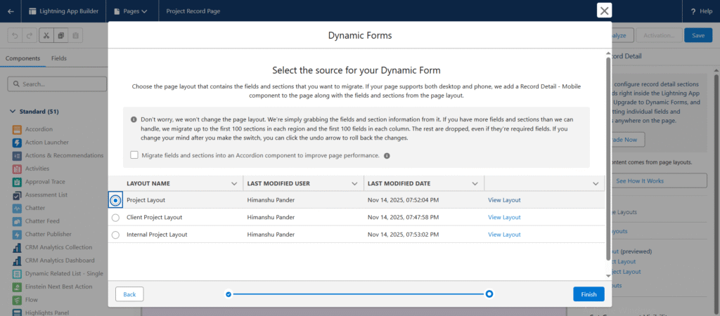Click the CRM Analytics Dashboard icon

[x=17, y=261]
